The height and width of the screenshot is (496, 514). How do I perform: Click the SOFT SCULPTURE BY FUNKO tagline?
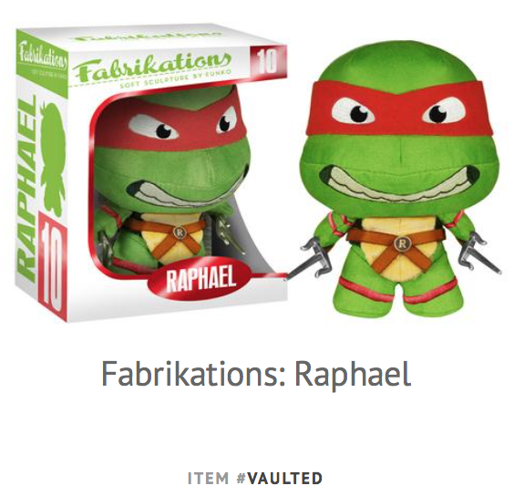coord(175,79)
